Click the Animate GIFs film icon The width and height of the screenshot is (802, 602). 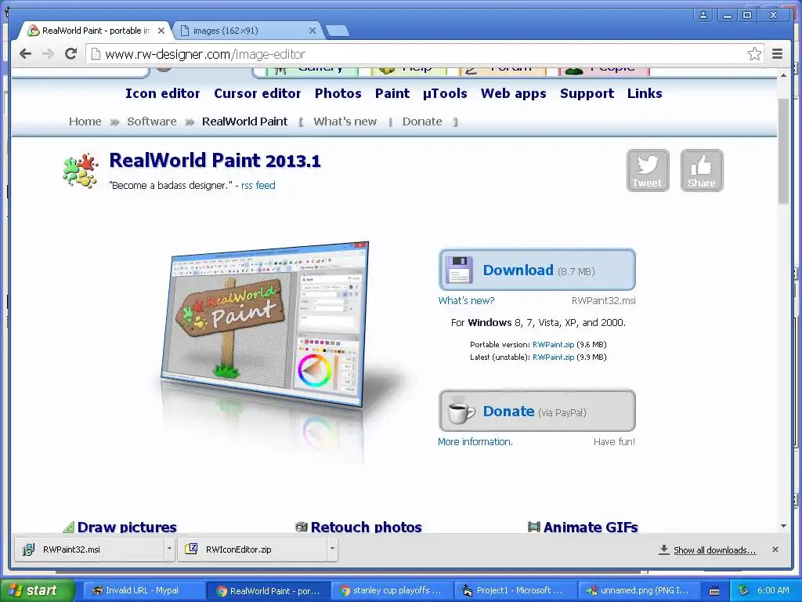534,527
